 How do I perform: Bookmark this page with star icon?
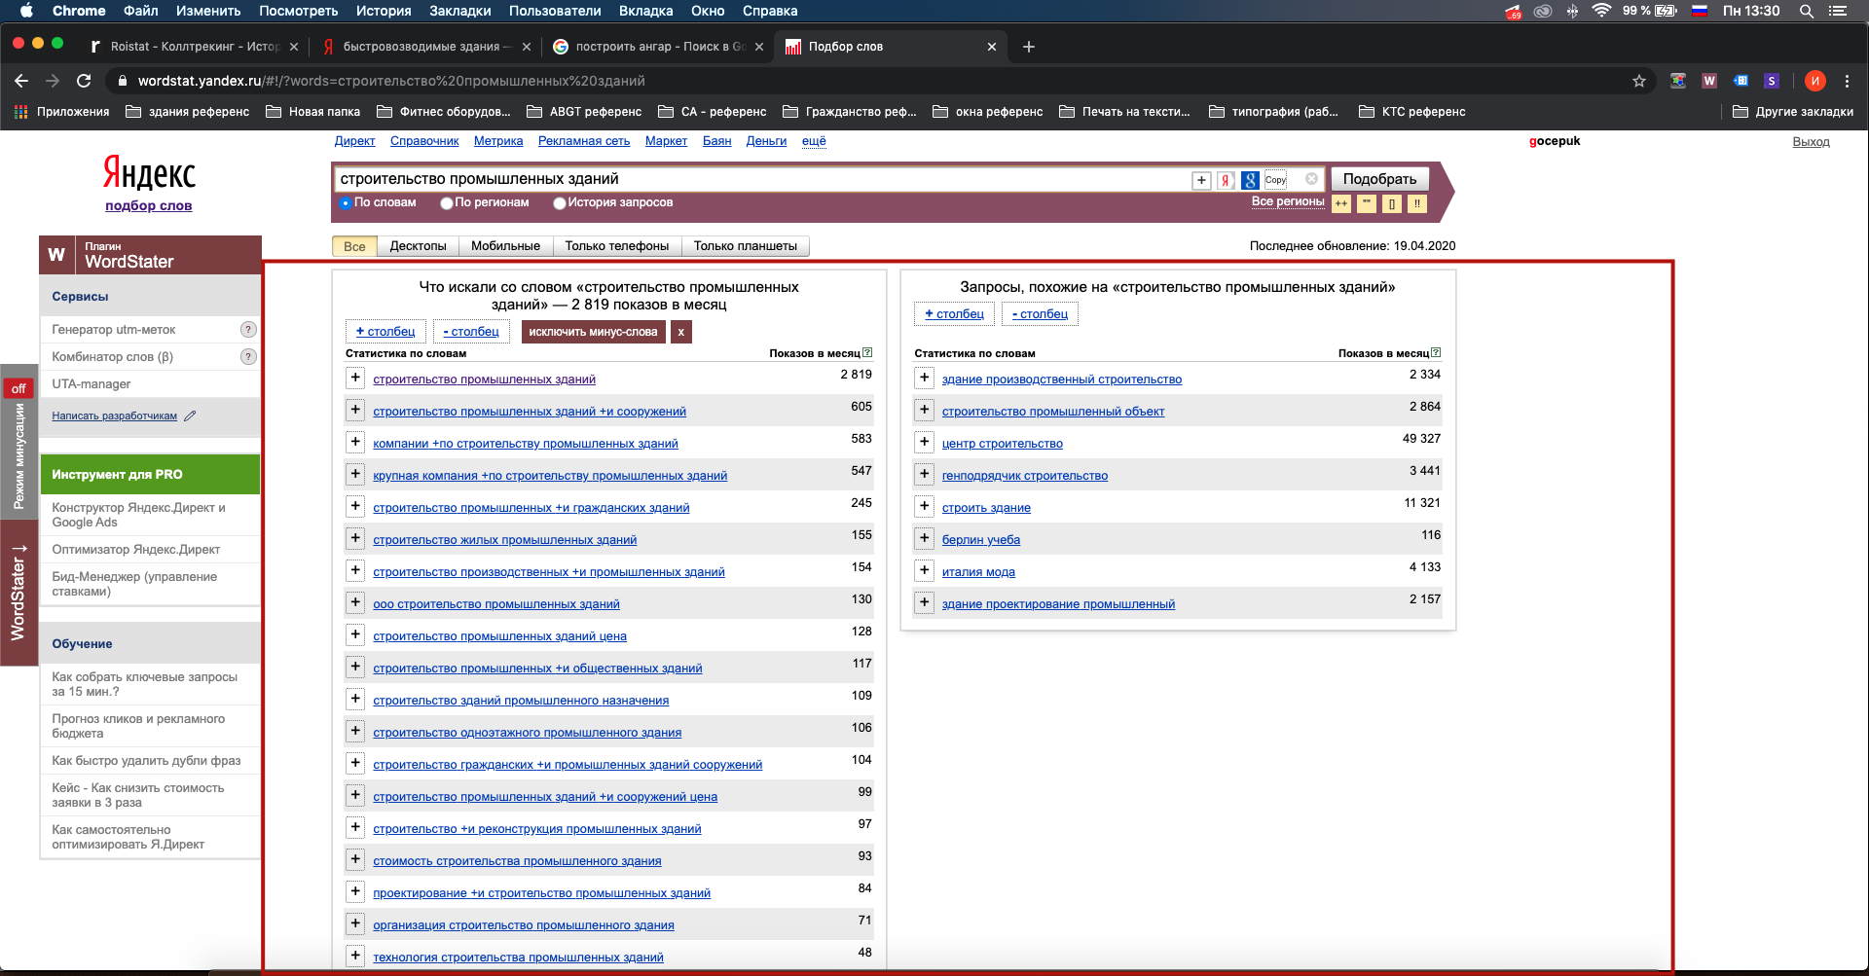(1639, 81)
